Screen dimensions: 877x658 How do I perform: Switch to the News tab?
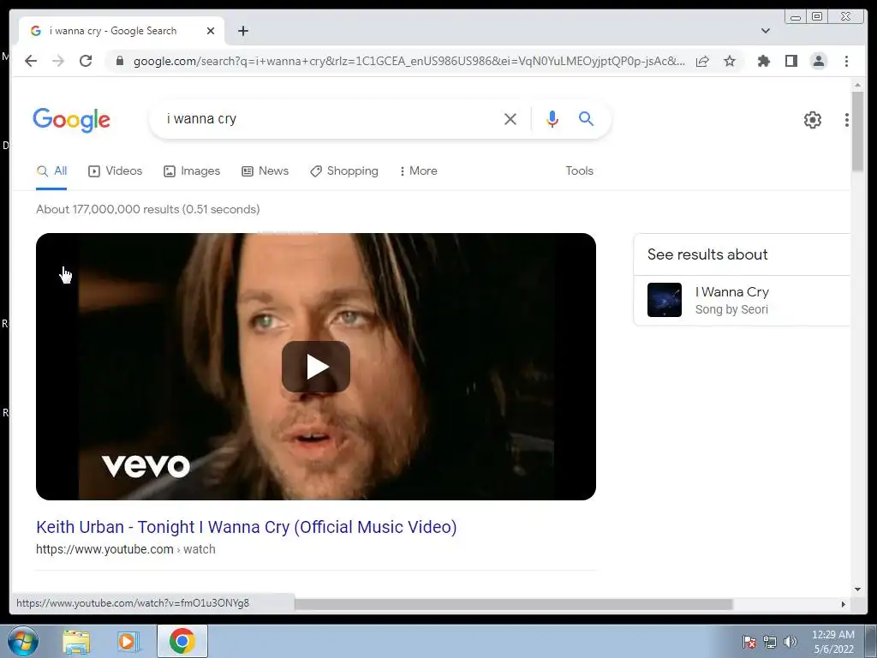pyautogui.click(x=265, y=171)
